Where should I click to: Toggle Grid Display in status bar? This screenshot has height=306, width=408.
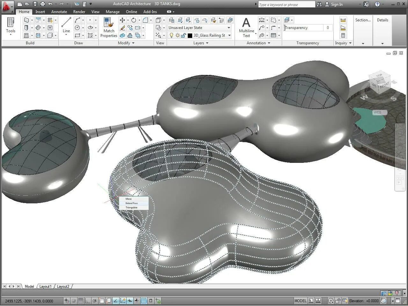pos(81,301)
